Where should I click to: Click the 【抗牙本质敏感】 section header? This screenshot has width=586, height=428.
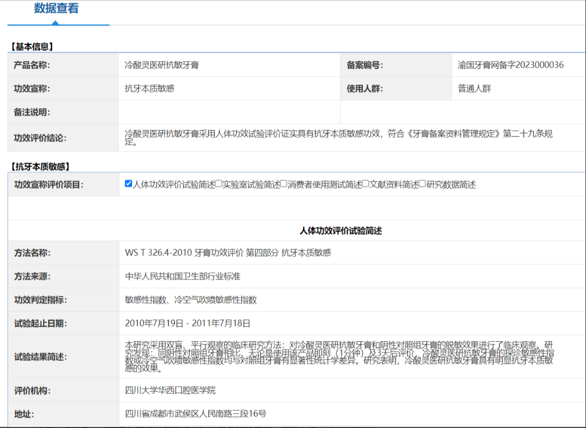click(x=40, y=166)
